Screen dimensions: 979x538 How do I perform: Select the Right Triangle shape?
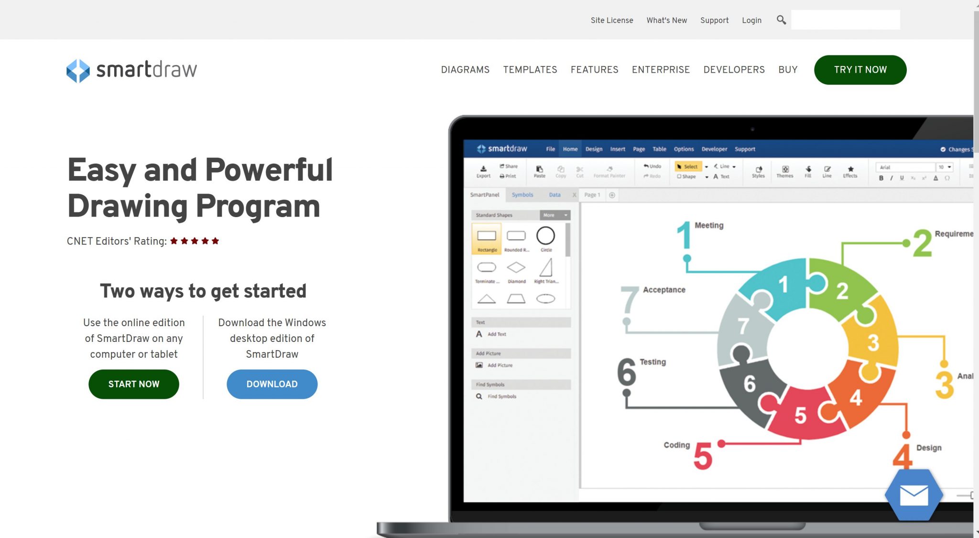pyautogui.click(x=546, y=271)
